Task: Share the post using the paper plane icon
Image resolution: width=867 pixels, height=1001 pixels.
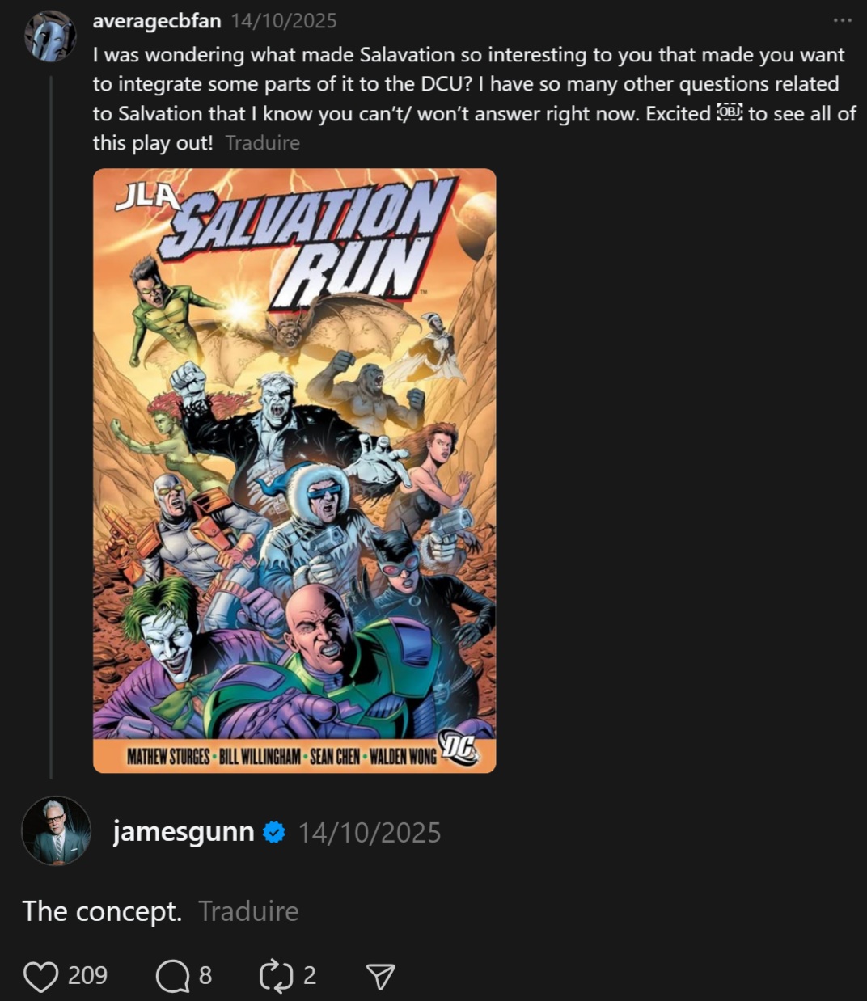Action: [380, 976]
